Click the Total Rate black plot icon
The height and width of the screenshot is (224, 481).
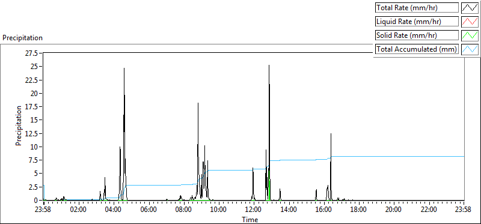(470, 8)
